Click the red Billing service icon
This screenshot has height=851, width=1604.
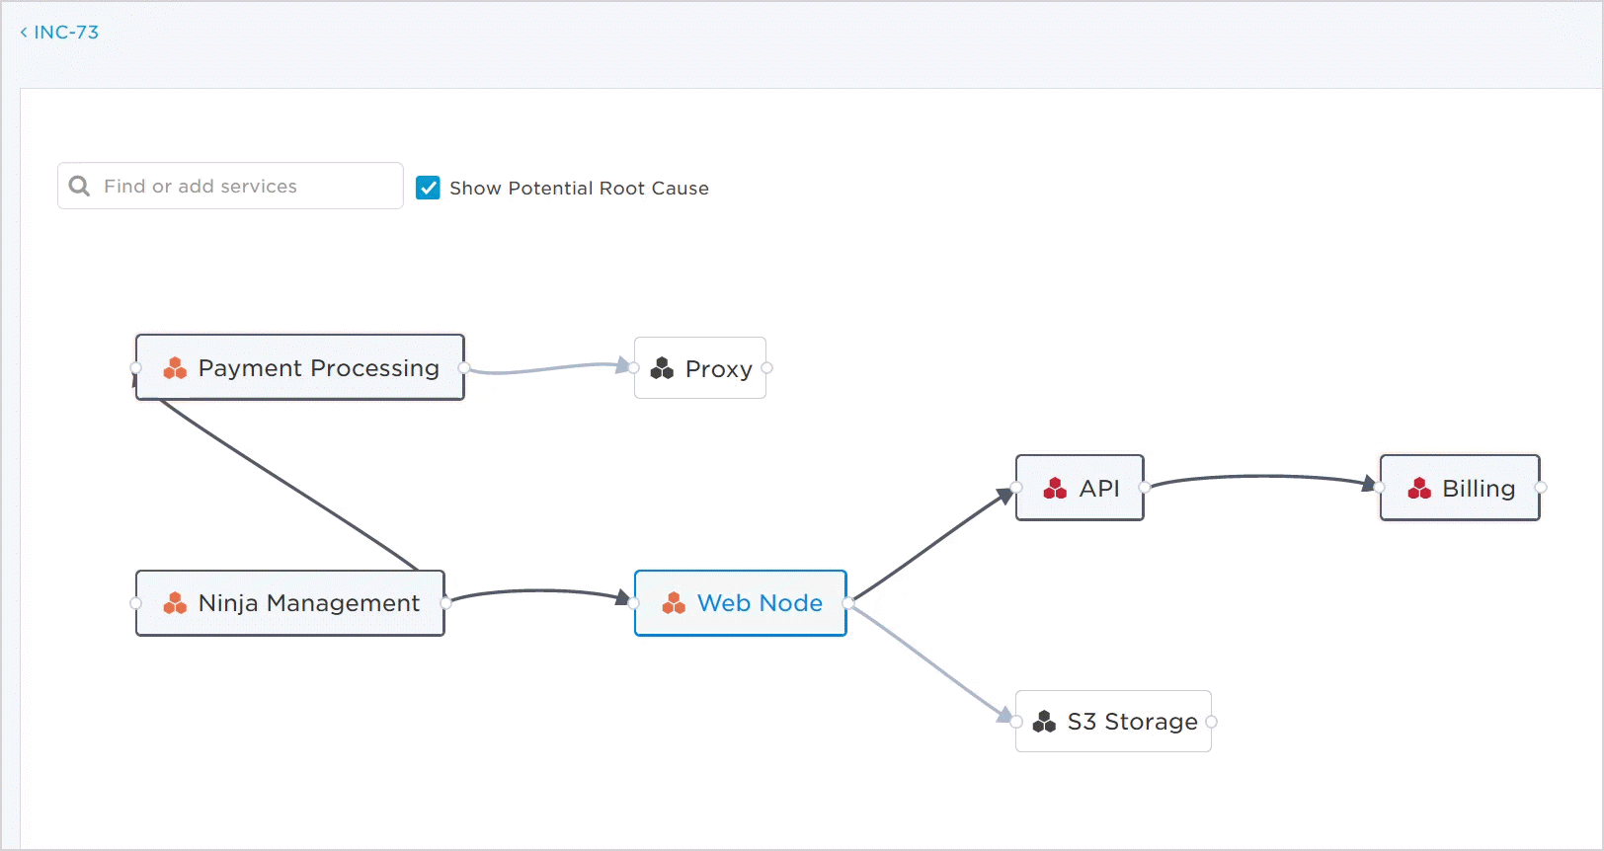[x=1419, y=489]
